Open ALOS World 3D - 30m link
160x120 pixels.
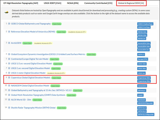21,100
